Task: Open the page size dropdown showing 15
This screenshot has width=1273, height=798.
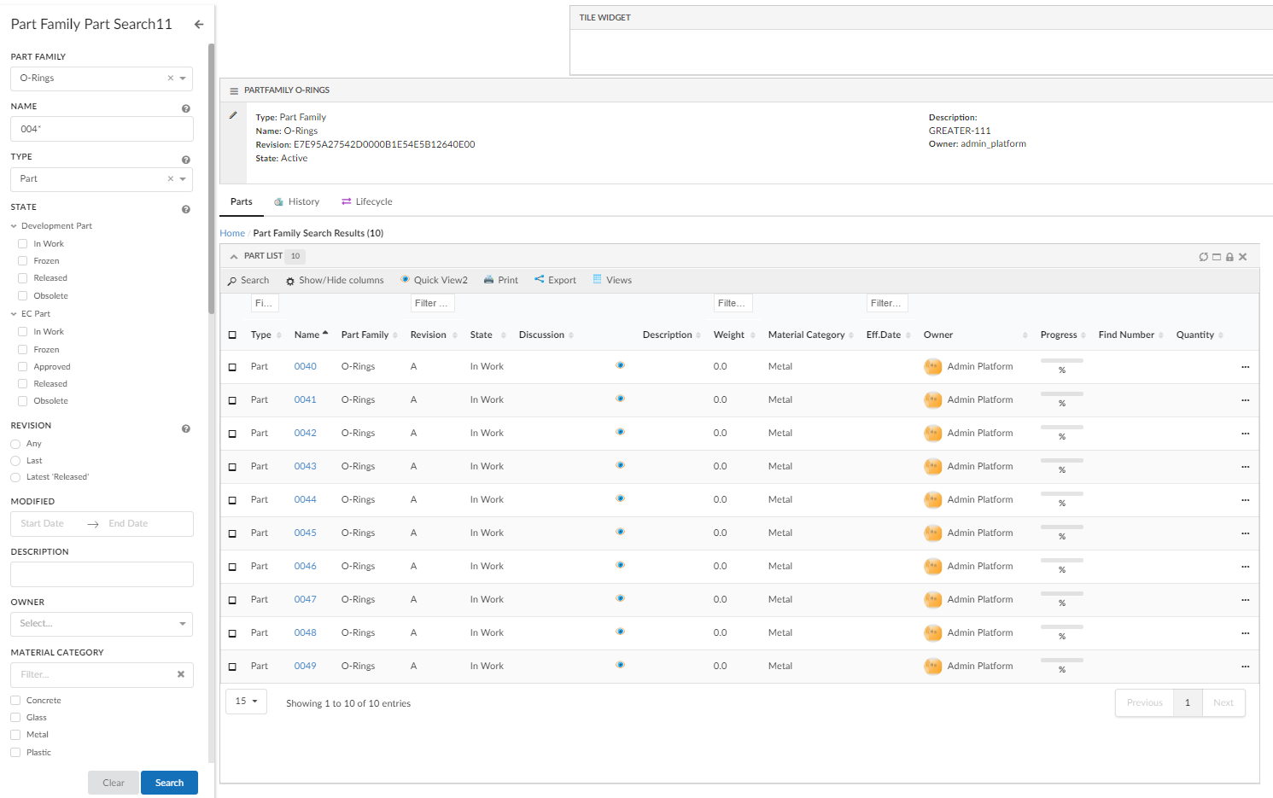Action: [246, 702]
